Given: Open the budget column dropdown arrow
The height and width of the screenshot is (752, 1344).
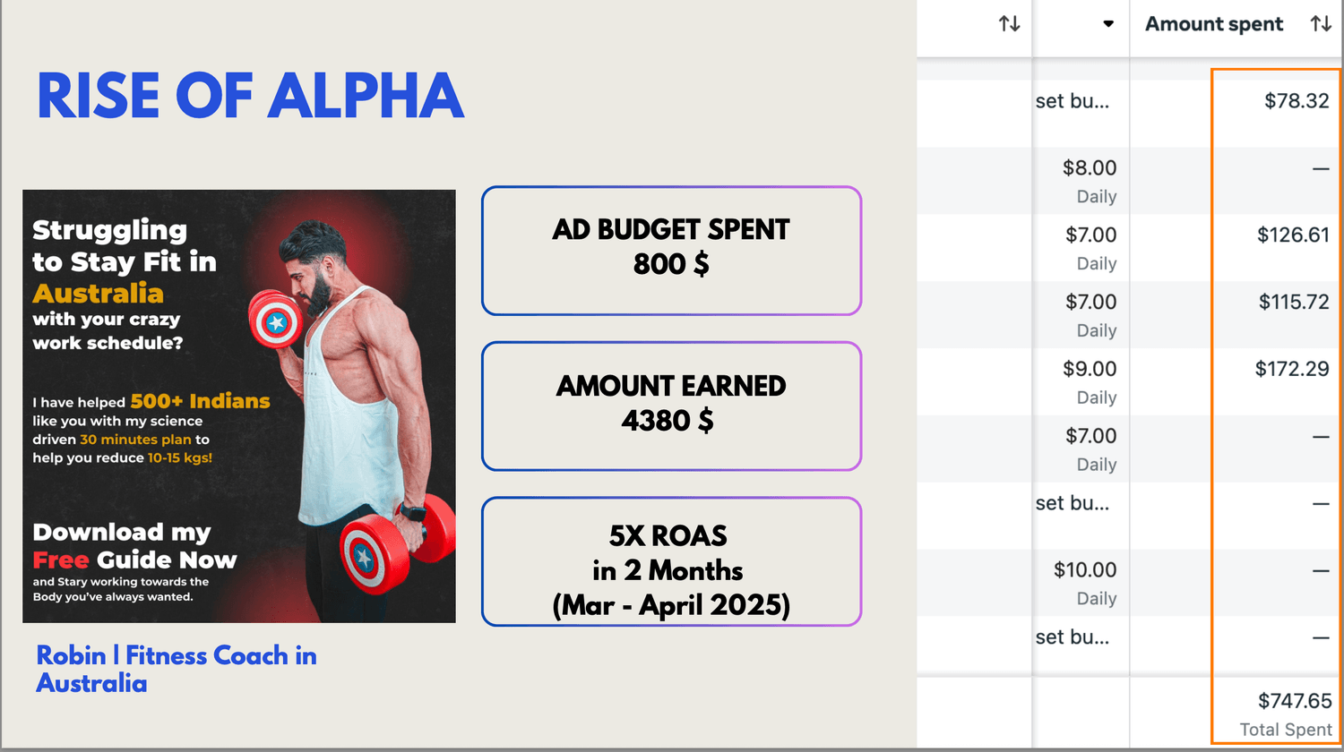Looking at the screenshot, I should [1108, 24].
